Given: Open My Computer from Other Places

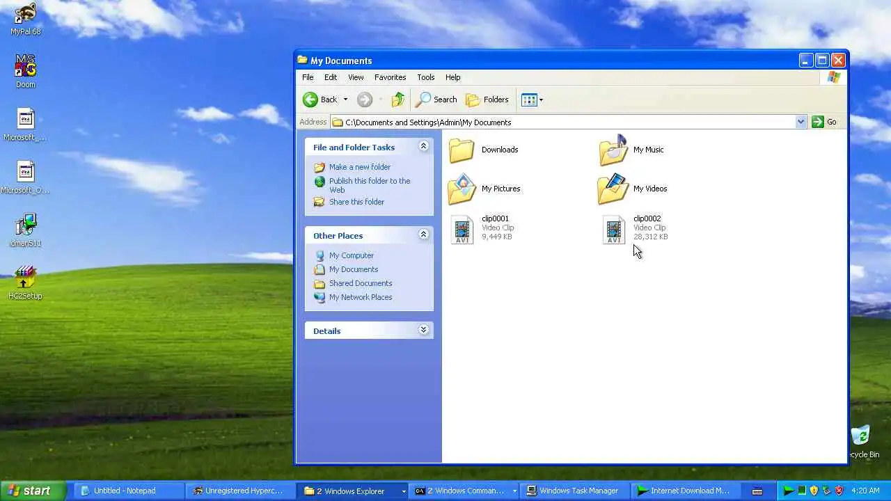Looking at the screenshot, I should point(352,255).
